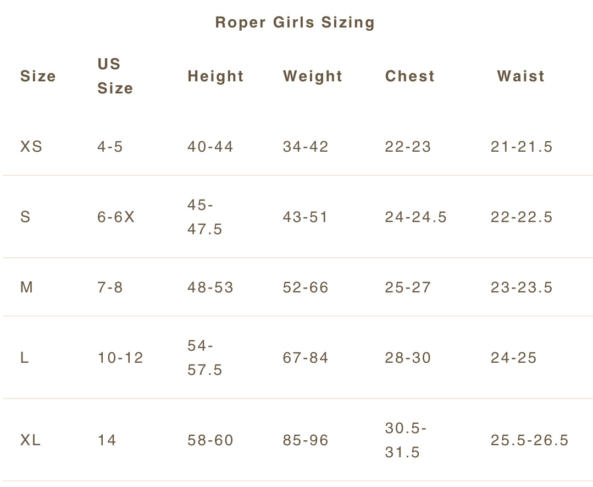Screen dimensions: 593x487
Task: Click the 40-44 height value
Action: [x=210, y=147]
